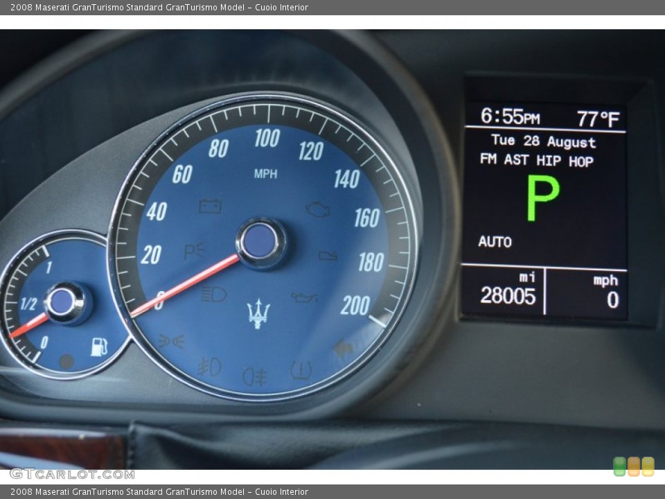Click the tire pressure warning icon
Image resolution: width=665 pixels, height=499 pixels.
pos(301,370)
